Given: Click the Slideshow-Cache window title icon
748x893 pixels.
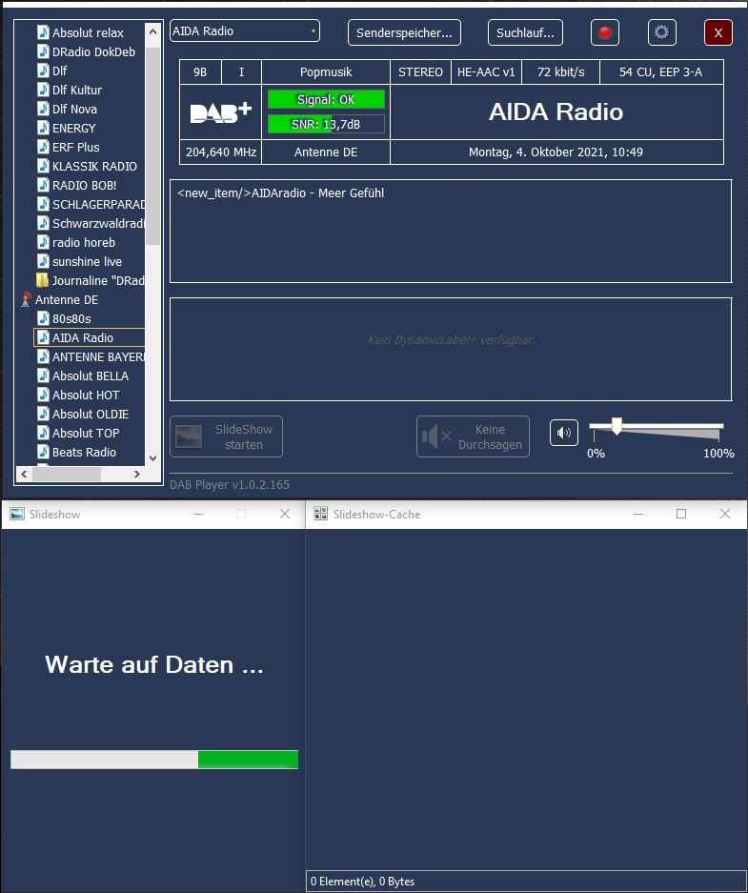Looking at the screenshot, I should pos(320,514).
